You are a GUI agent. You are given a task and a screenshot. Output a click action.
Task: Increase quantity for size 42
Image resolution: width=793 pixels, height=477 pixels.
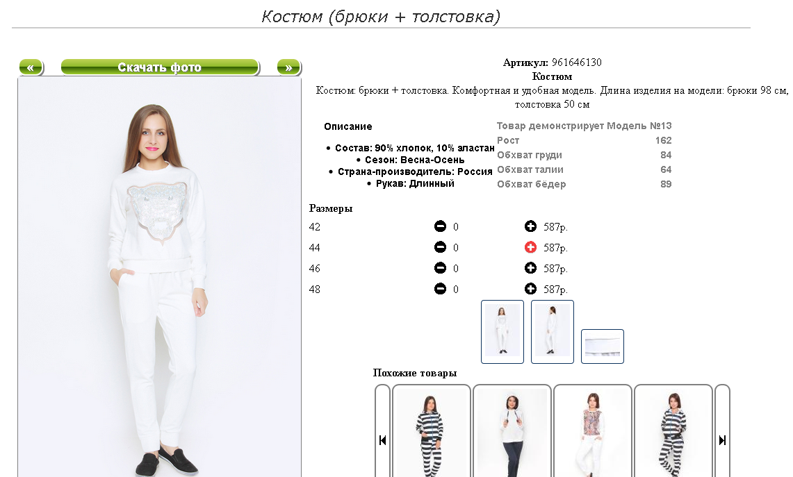(530, 226)
